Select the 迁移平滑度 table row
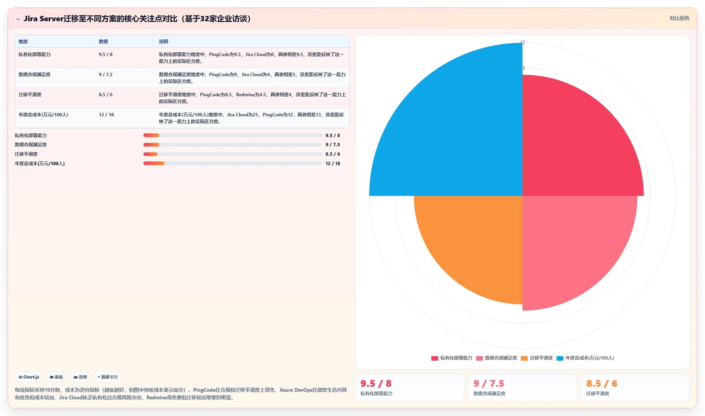Screen dimensions: 705x416 coord(182,98)
